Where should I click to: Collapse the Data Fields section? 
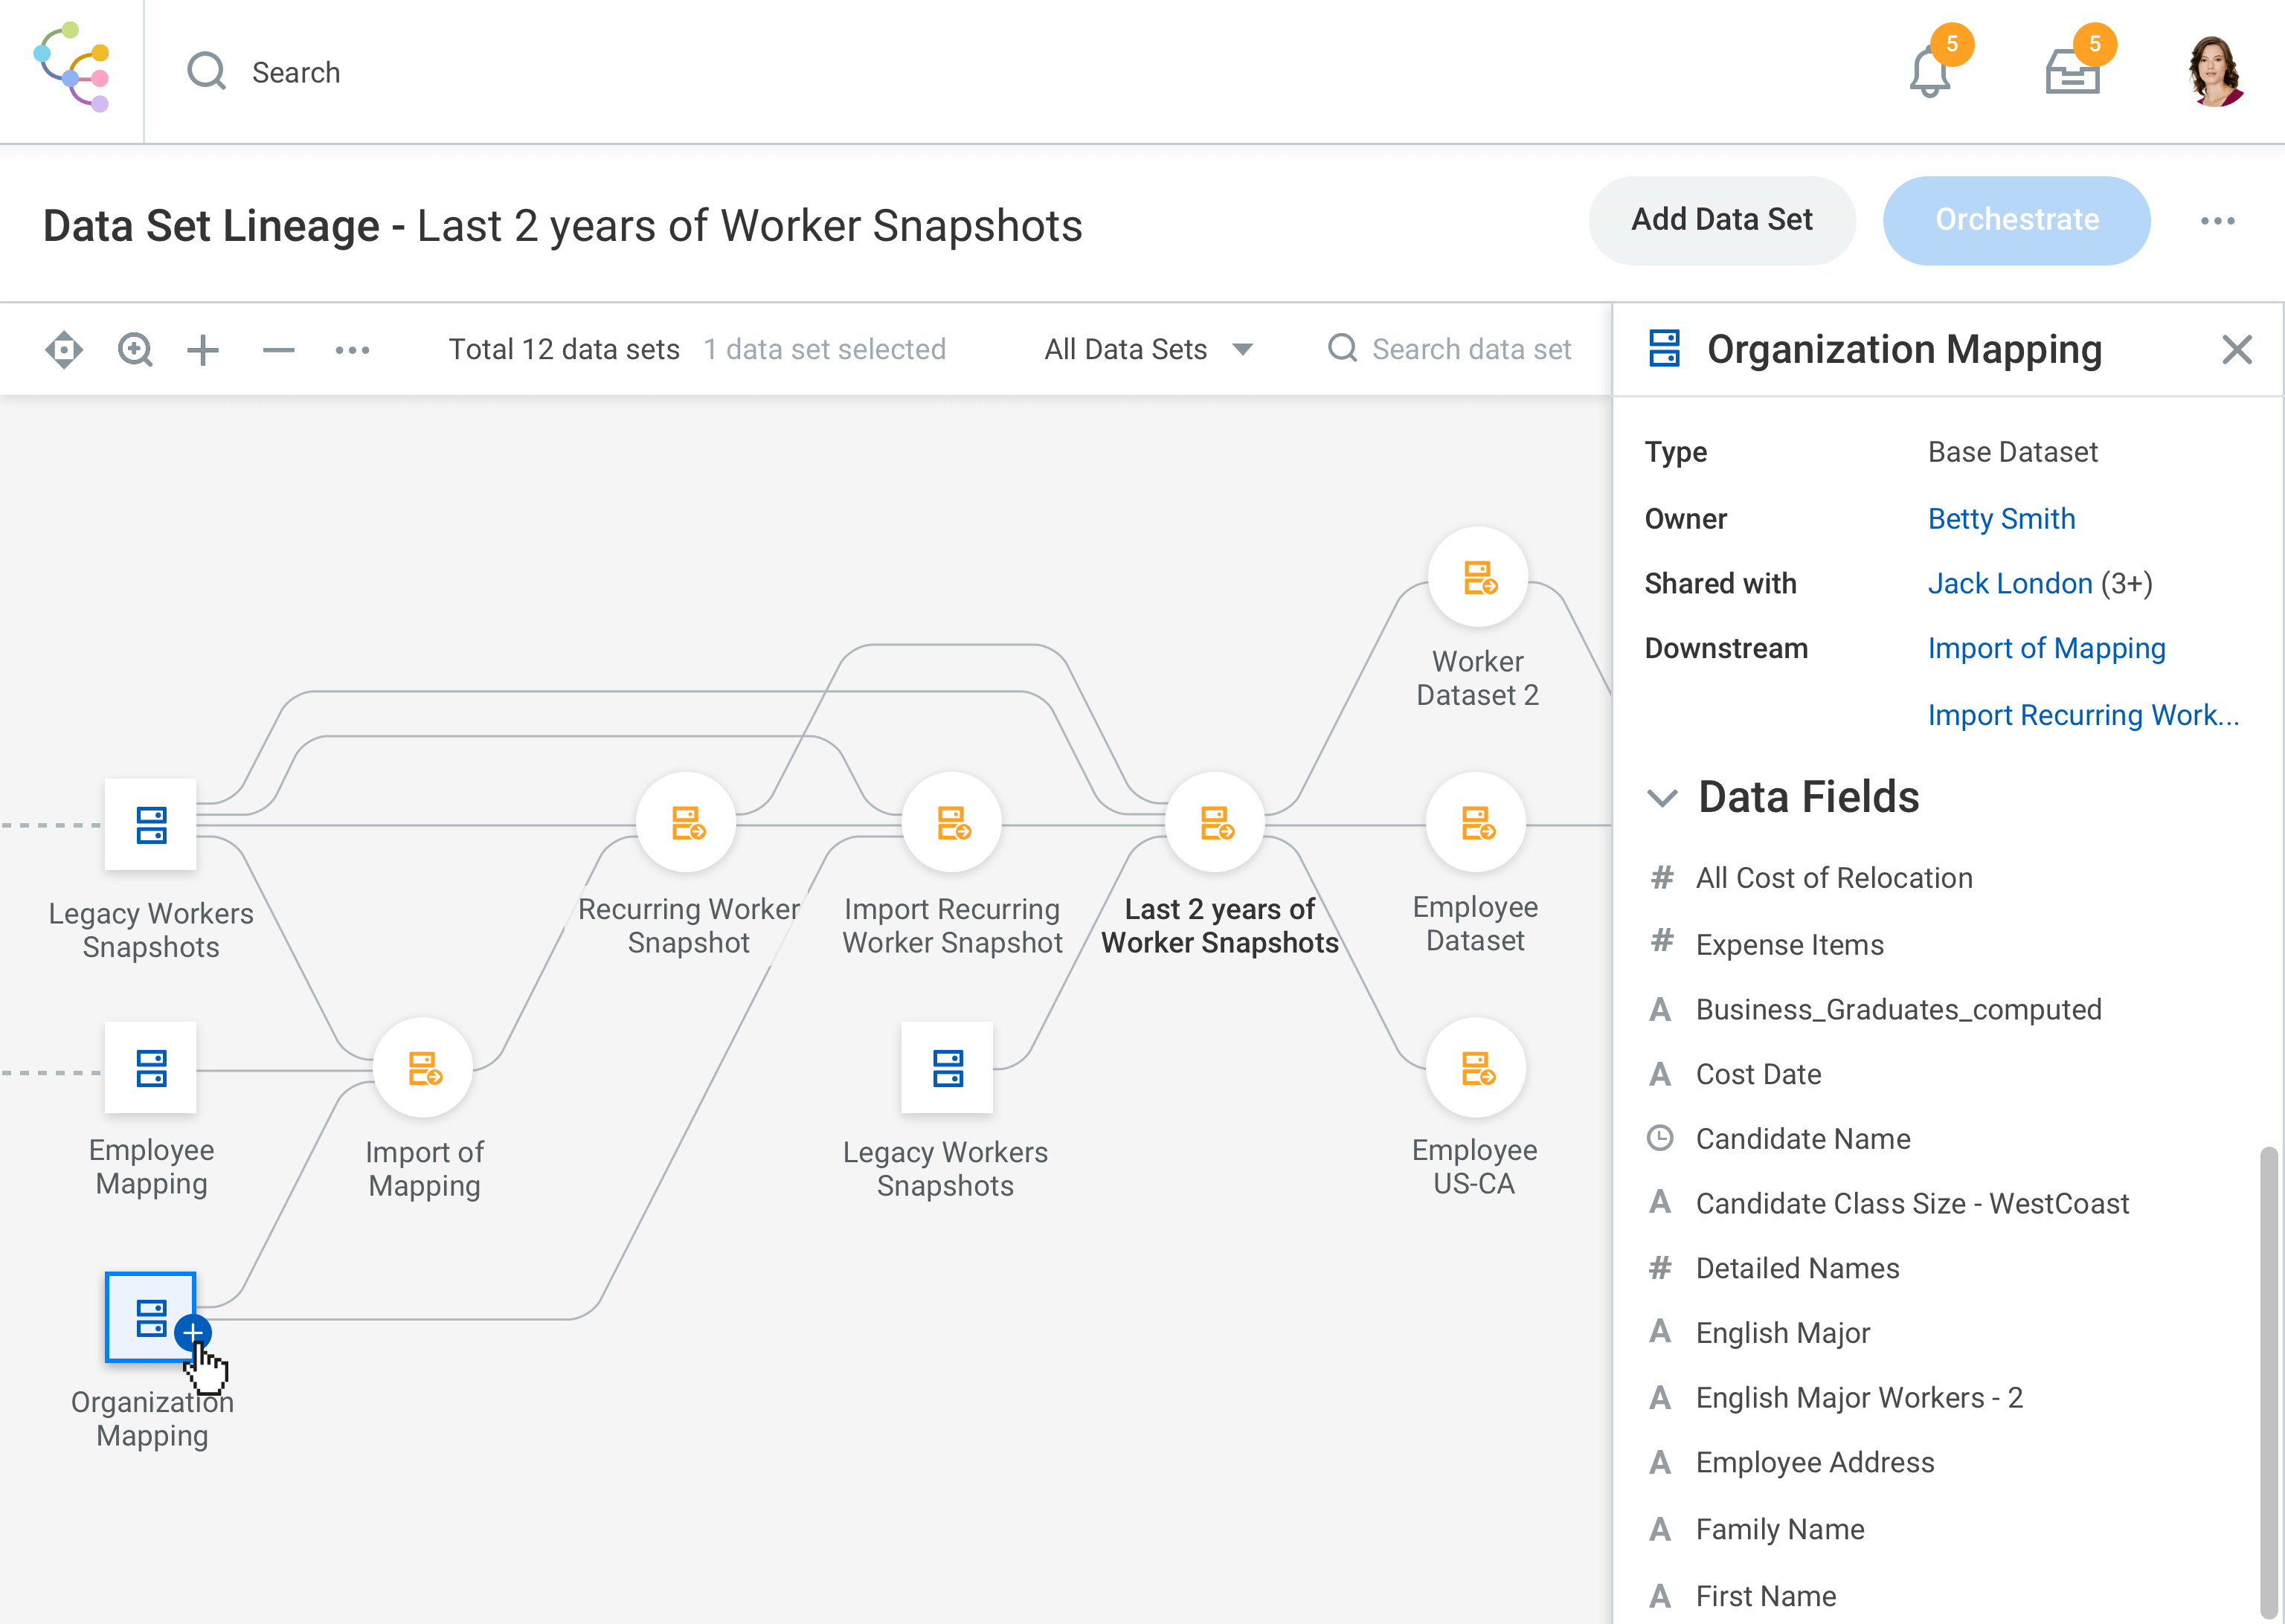(x=1661, y=798)
